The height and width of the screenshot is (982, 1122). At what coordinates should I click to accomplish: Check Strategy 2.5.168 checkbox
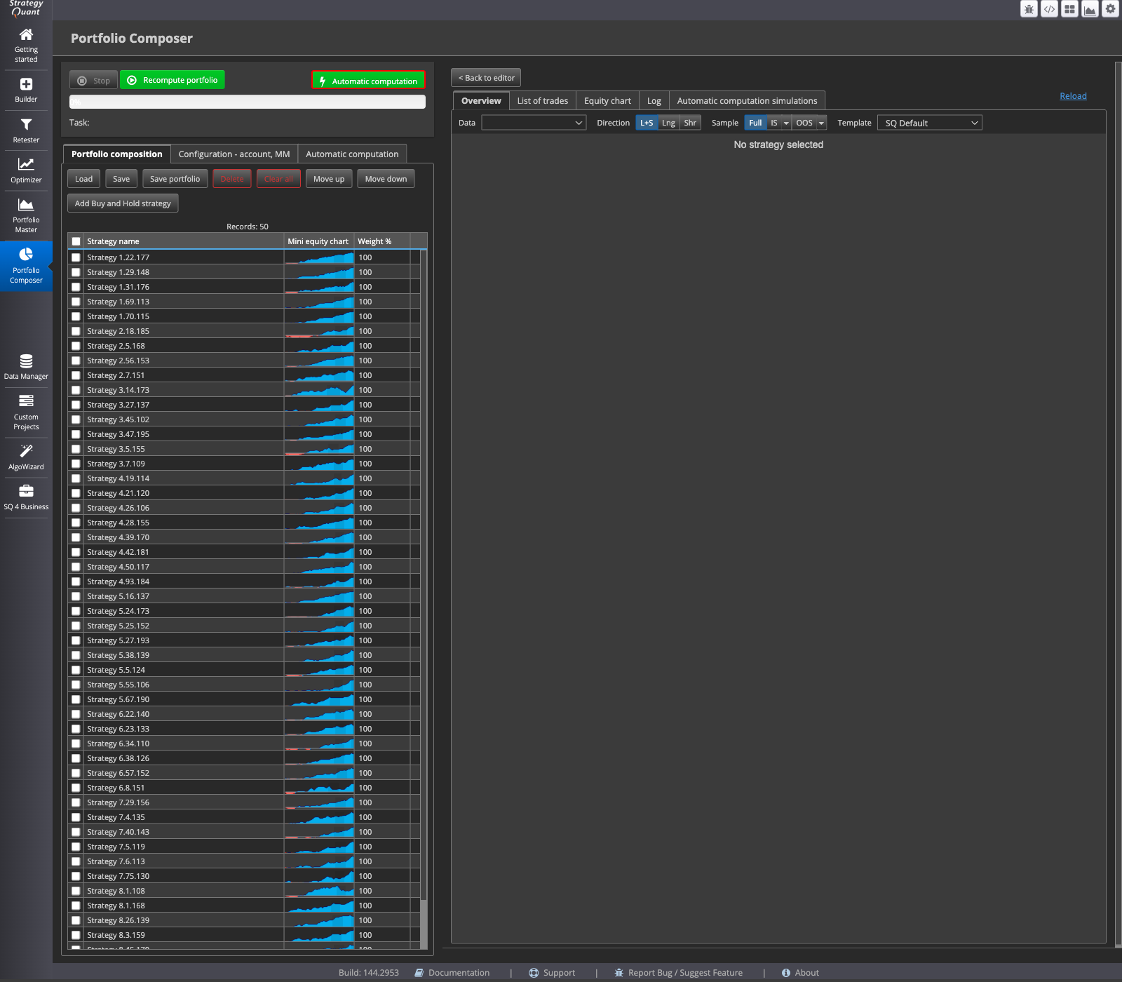(76, 346)
